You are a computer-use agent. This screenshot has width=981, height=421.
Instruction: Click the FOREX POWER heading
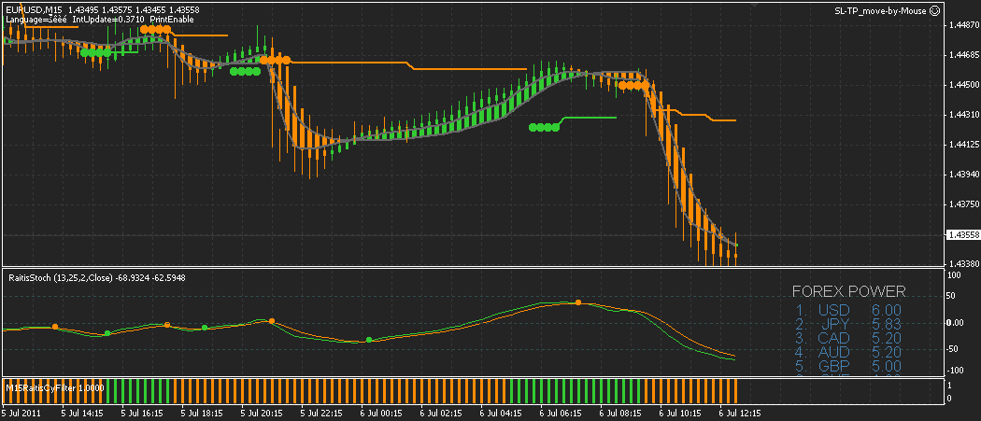coord(848,291)
